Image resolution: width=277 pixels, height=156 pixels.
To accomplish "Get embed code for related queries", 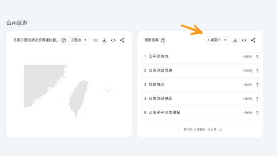I will (x=244, y=40).
